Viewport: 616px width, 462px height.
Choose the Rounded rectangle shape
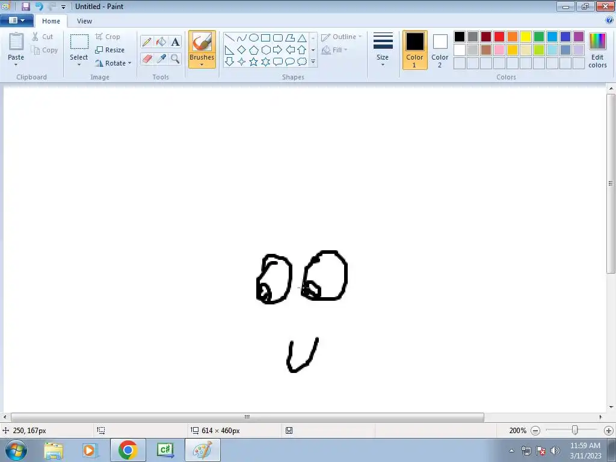coord(278,38)
